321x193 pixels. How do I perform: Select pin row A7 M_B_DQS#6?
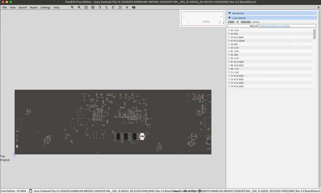tap(270, 41)
